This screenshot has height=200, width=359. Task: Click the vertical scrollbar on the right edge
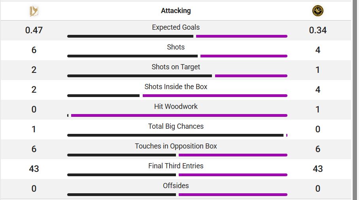click(355, 100)
